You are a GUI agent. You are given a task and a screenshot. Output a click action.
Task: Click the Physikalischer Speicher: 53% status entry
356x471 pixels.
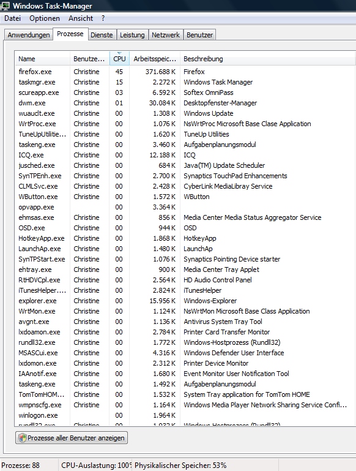[x=180, y=465]
